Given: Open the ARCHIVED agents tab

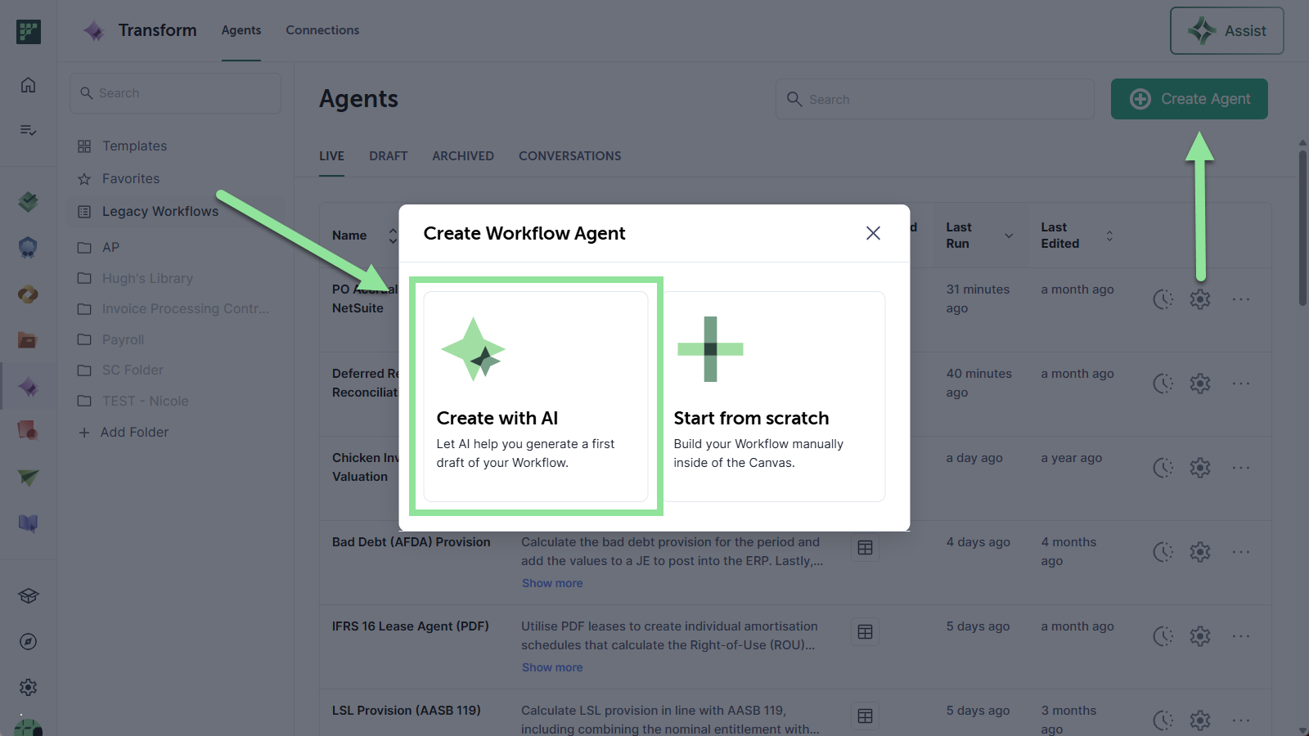Looking at the screenshot, I should point(463,156).
